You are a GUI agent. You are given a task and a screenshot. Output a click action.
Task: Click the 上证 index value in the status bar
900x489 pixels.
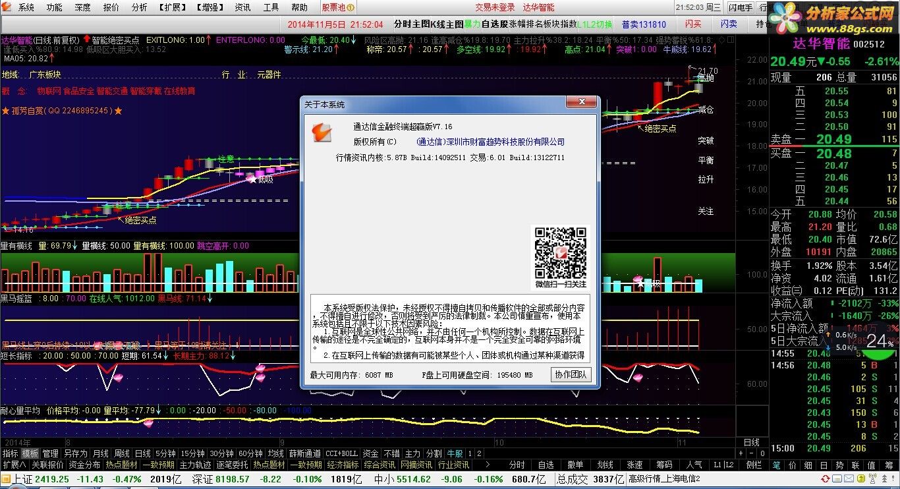tap(52, 479)
